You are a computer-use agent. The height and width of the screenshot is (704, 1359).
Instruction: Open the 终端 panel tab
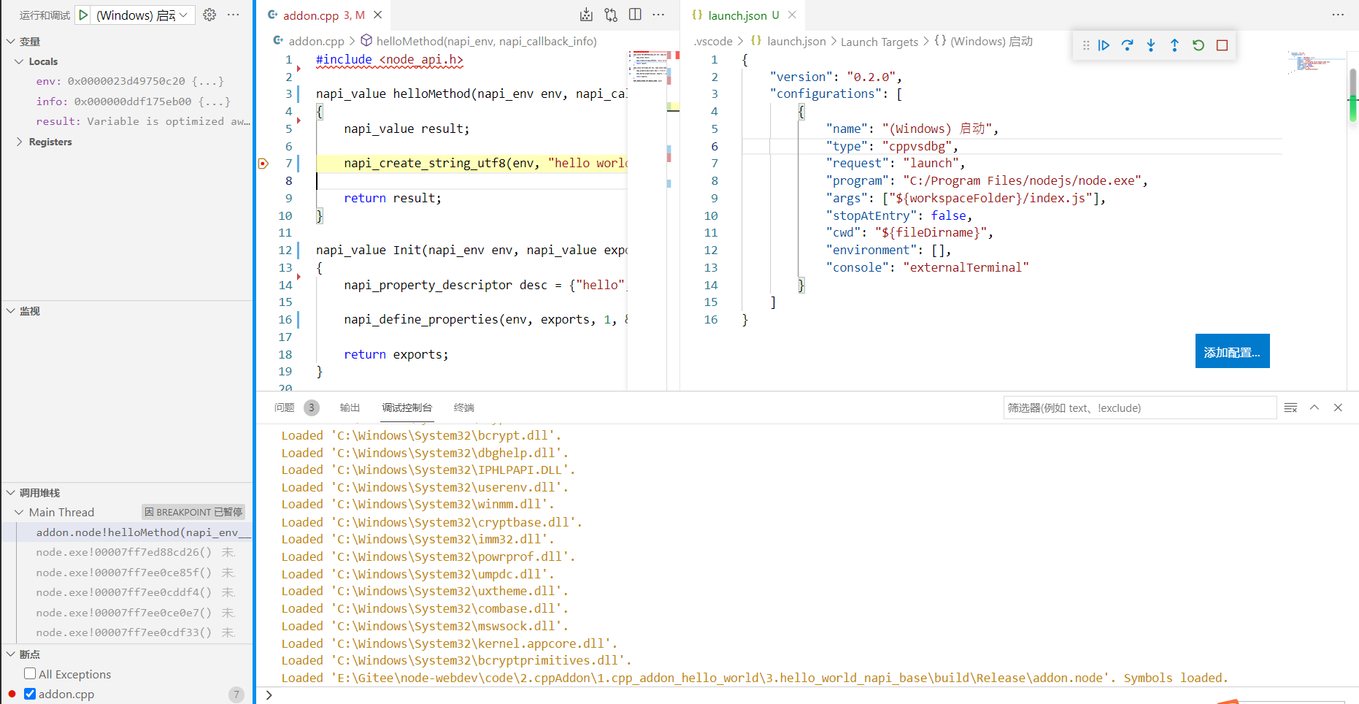[464, 408]
